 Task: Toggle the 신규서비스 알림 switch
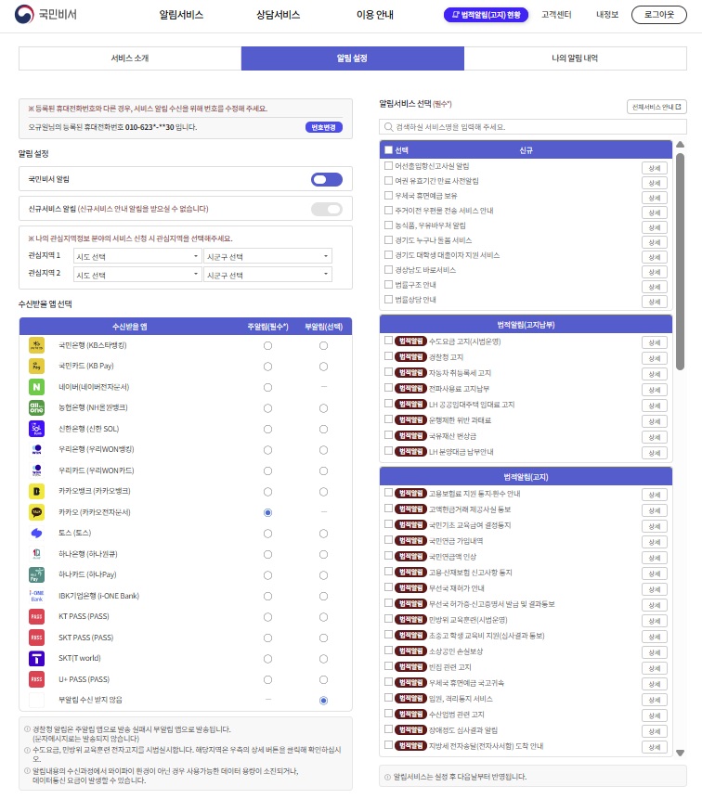point(327,209)
